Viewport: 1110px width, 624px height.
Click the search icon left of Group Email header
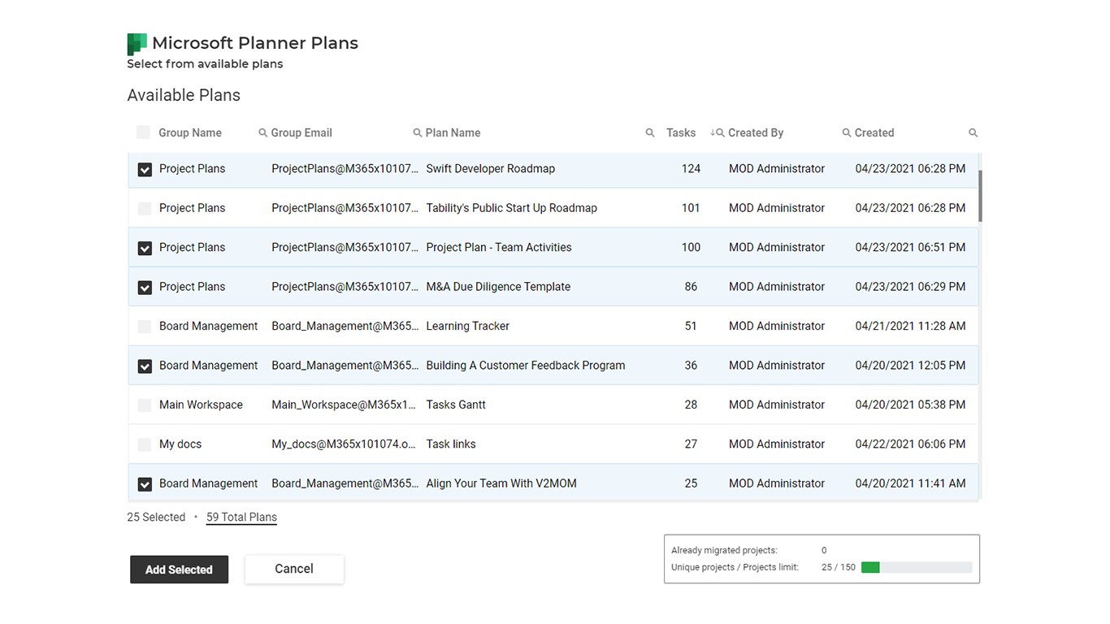[262, 132]
